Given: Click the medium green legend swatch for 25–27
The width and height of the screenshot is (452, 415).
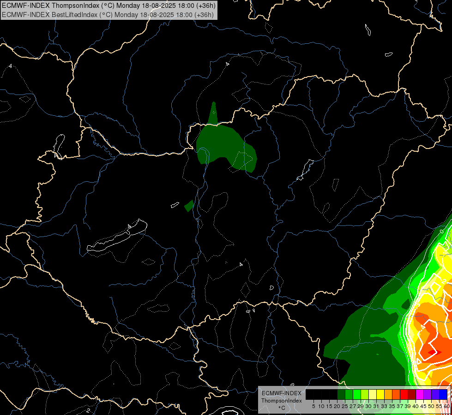Looking at the screenshot, I should (349, 395).
